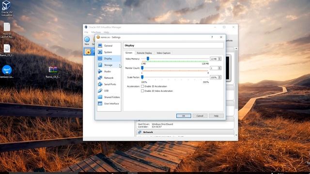Select the Remix_OS_f... archive desktop icon
310x174 pixels.
pos(53,72)
